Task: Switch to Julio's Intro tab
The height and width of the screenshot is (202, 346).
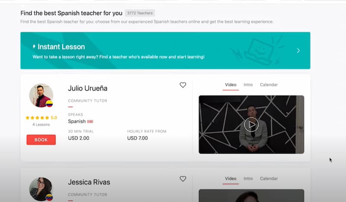Action: click(248, 85)
